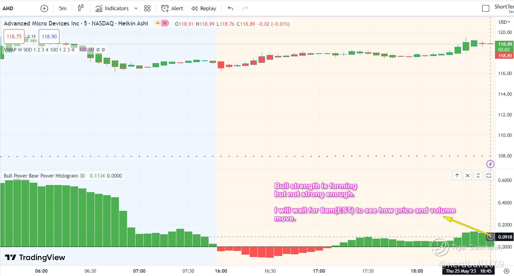Click the TradingView logo

click(35, 257)
